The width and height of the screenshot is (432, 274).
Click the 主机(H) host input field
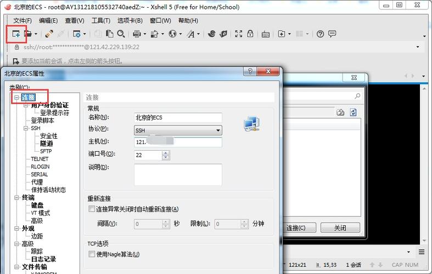click(178, 142)
